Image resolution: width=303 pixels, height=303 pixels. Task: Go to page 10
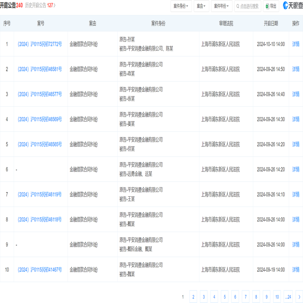pyautogui.click(x=277, y=296)
